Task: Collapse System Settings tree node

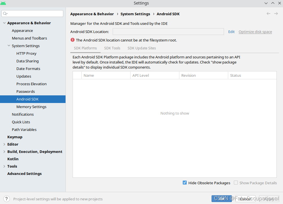Action: pyautogui.click(x=9, y=46)
